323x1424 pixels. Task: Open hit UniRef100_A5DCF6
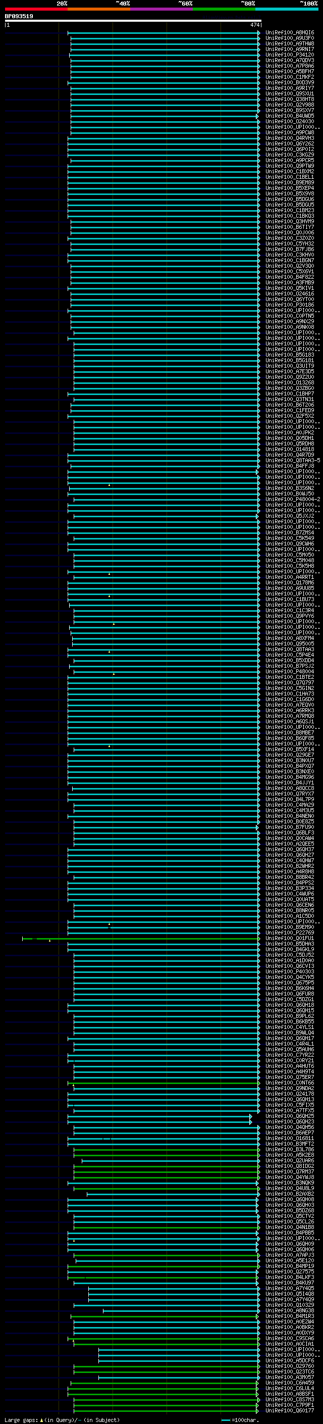(x=290, y=1361)
